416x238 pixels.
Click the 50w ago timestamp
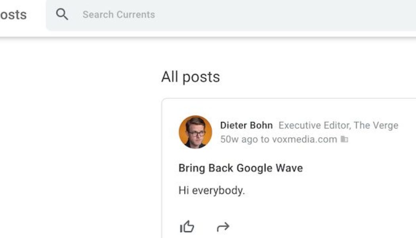pyautogui.click(x=234, y=140)
